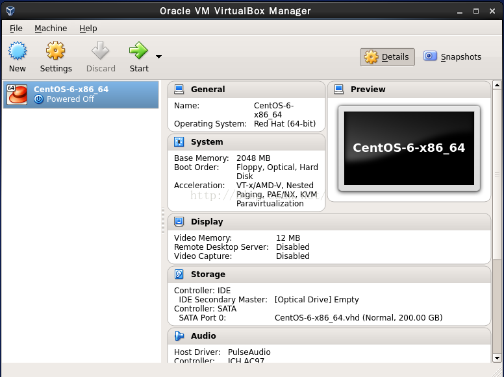Image resolution: width=504 pixels, height=377 pixels.
Task: Click the New virtual machine icon
Action: tap(18, 51)
